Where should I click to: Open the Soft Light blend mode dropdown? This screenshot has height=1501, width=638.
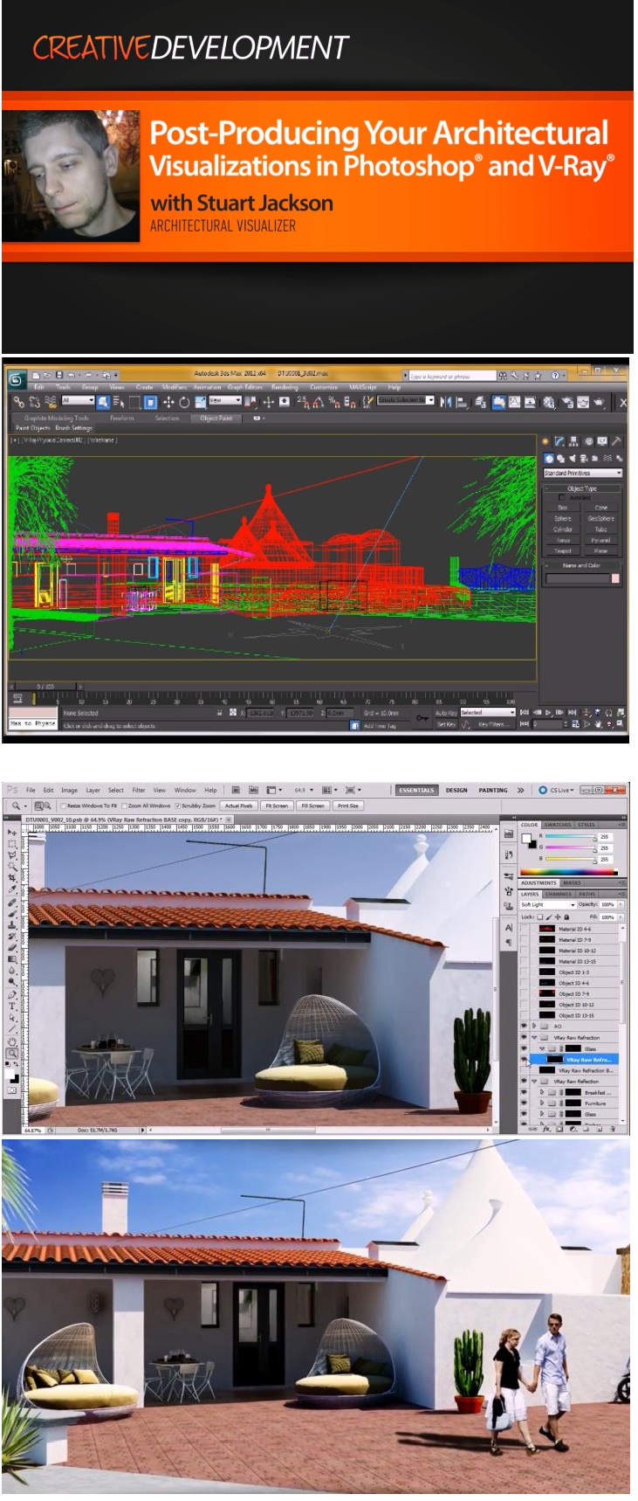click(547, 904)
